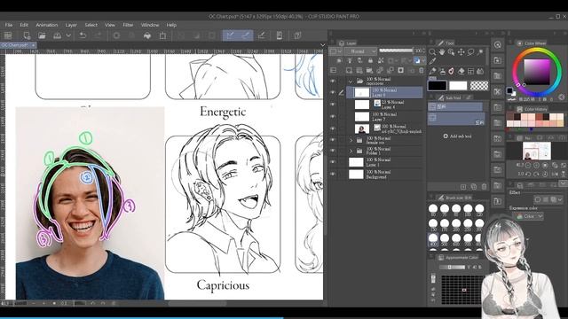Select the first sub tool entry
Screen dimensions: 568x319
click(455, 106)
